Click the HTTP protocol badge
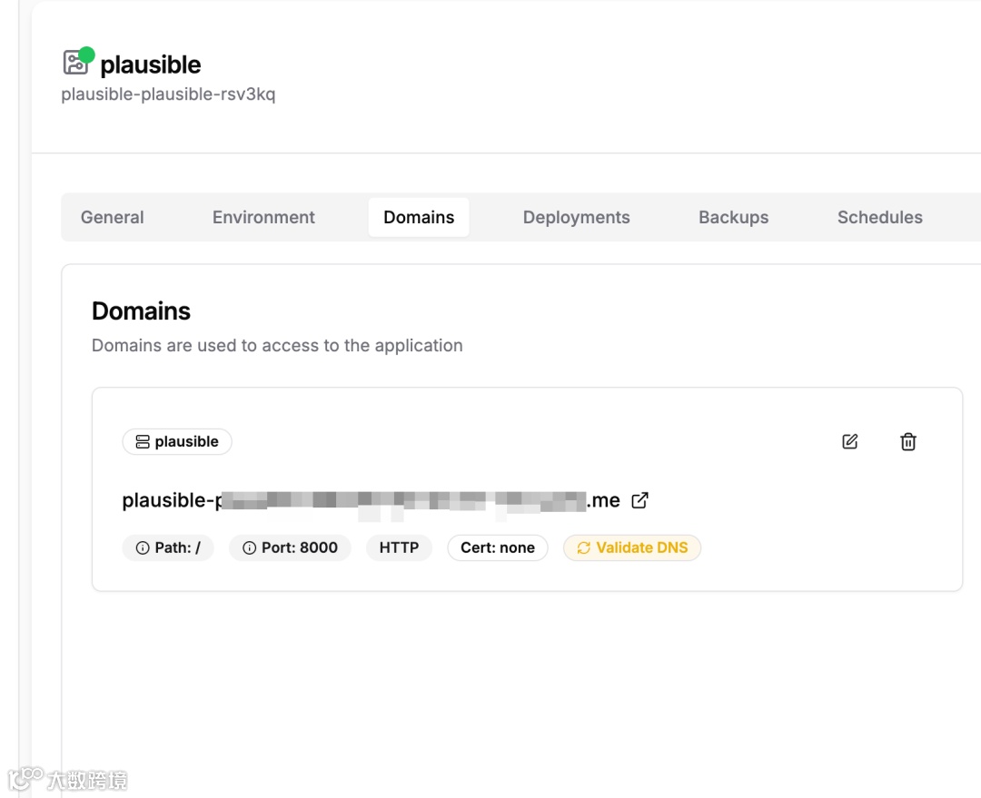981x798 pixels. tap(399, 547)
